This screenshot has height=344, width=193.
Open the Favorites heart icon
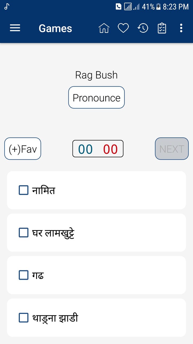123,28
